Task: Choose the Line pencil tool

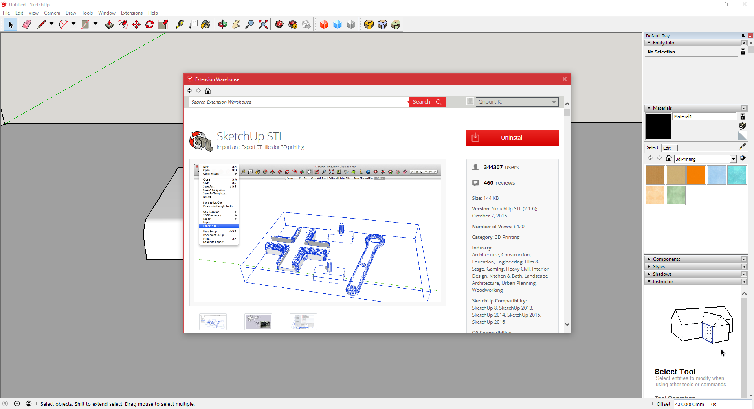Action: tap(41, 25)
